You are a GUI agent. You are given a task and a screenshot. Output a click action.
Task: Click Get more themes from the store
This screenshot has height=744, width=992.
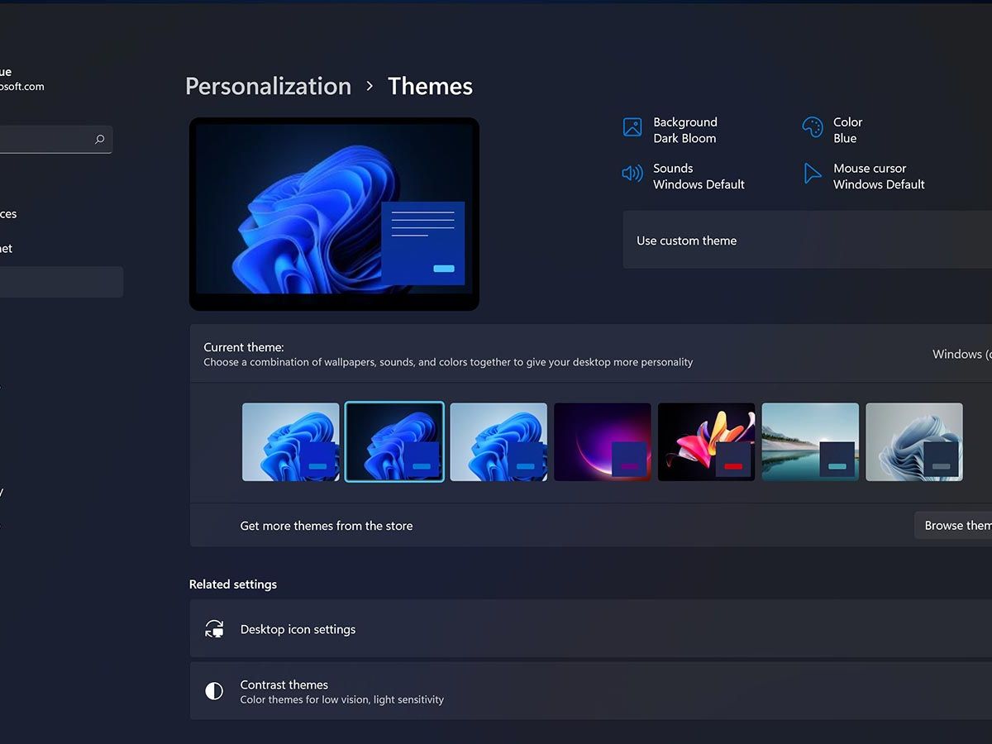tap(326, 525)
